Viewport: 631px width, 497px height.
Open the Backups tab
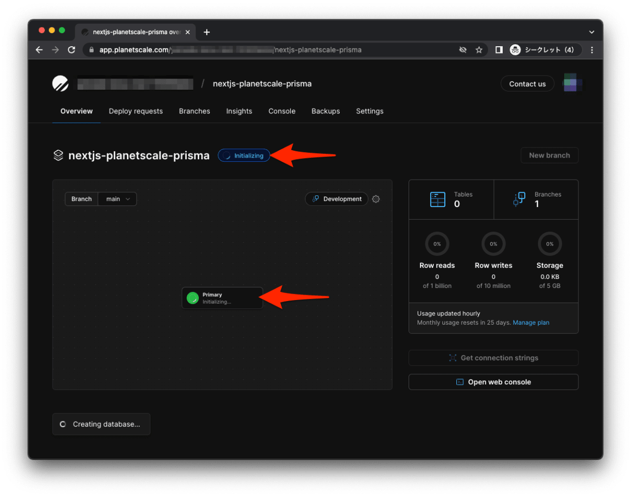tap(325, 111)
